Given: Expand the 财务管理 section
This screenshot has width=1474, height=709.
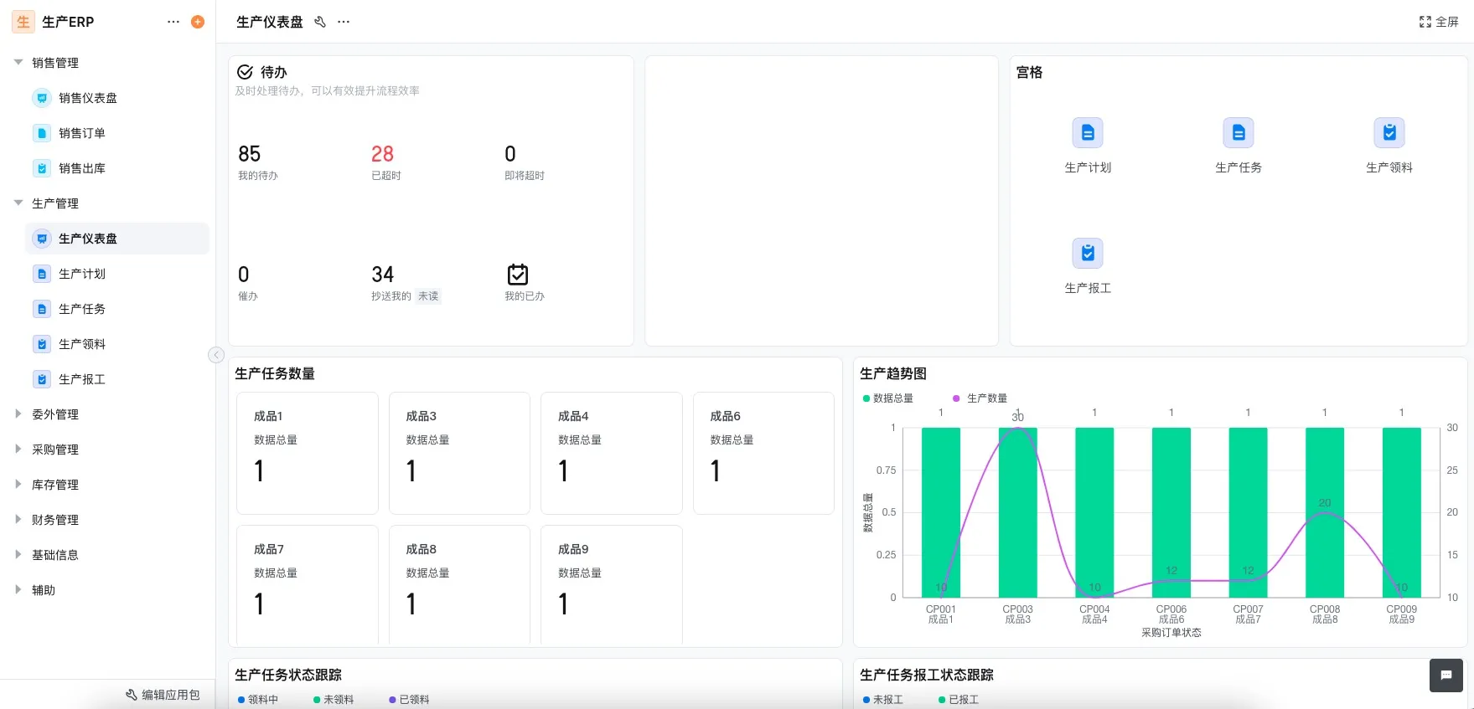Looking at the screenshot, I should tap(18, 519).
